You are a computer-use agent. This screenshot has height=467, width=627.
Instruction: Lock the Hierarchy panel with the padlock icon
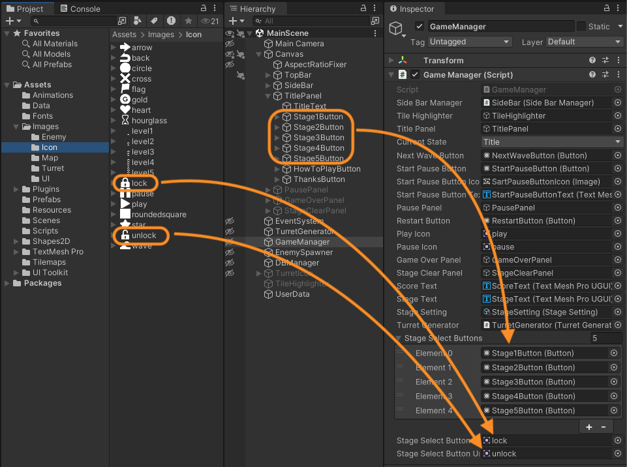pos(363,8)
